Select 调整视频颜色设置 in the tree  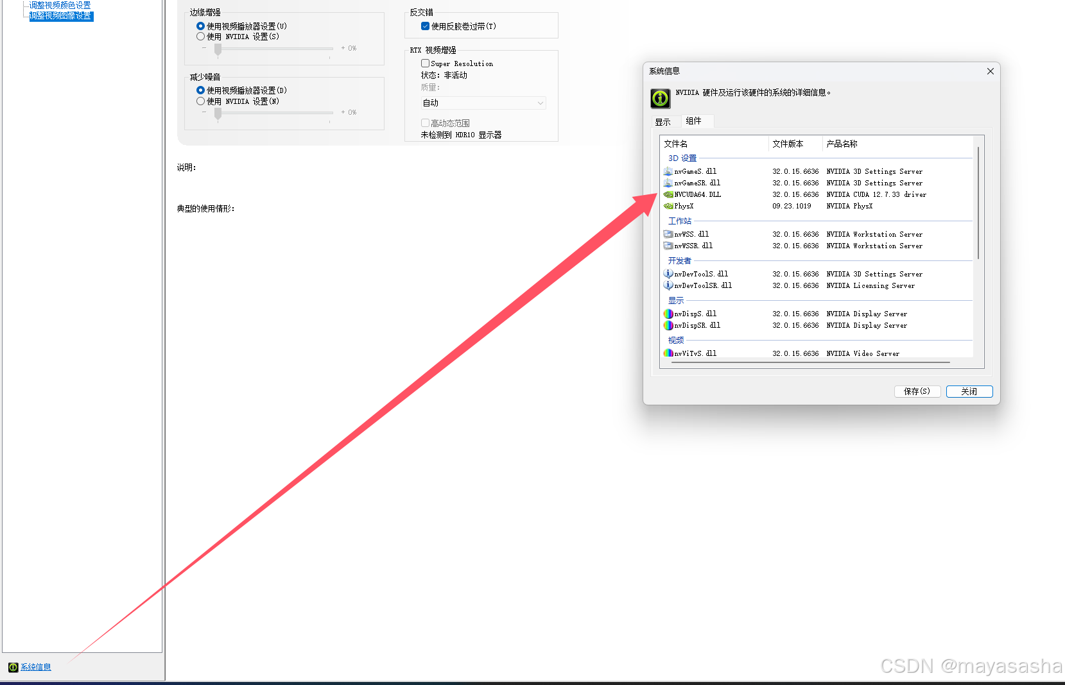pyautogui.click(x=60, y=5)
